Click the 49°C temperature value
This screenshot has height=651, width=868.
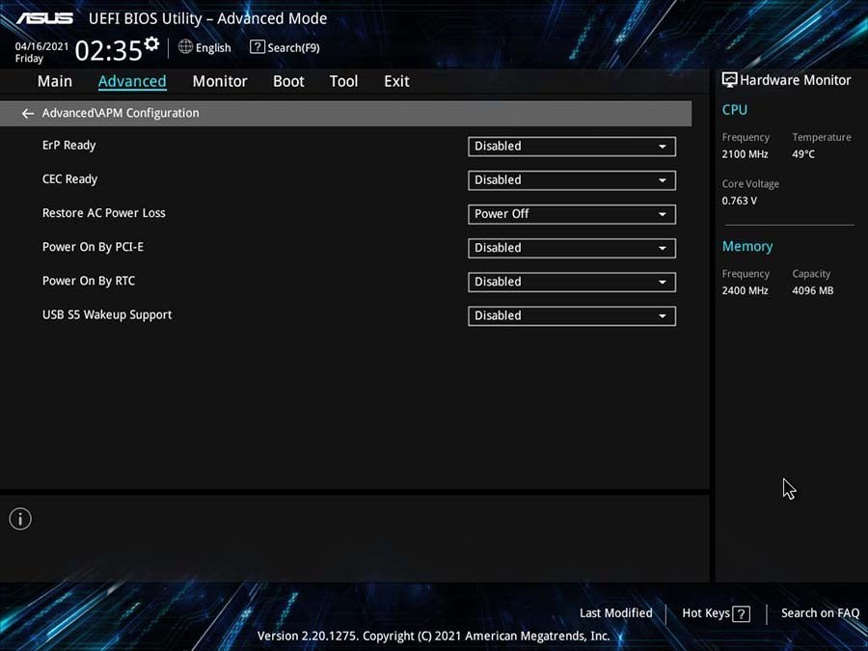point(803,154)
